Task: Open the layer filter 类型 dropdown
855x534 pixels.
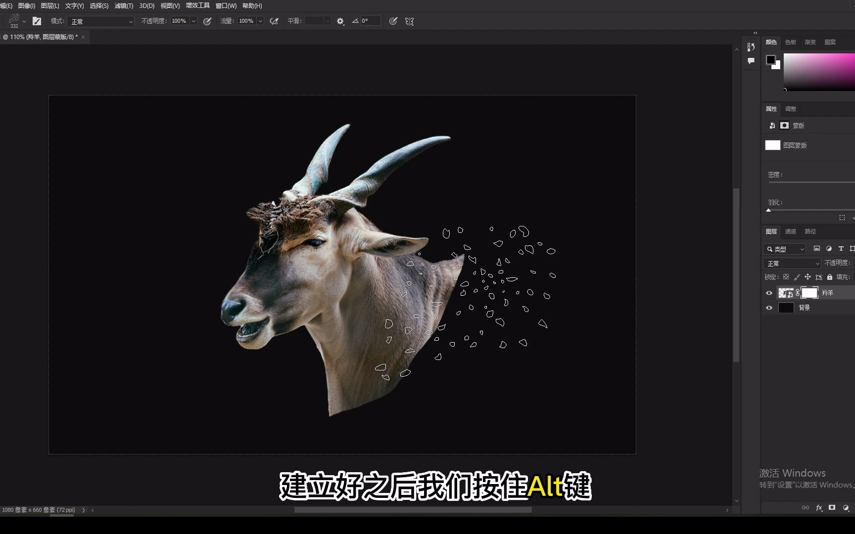Action: 785,249
